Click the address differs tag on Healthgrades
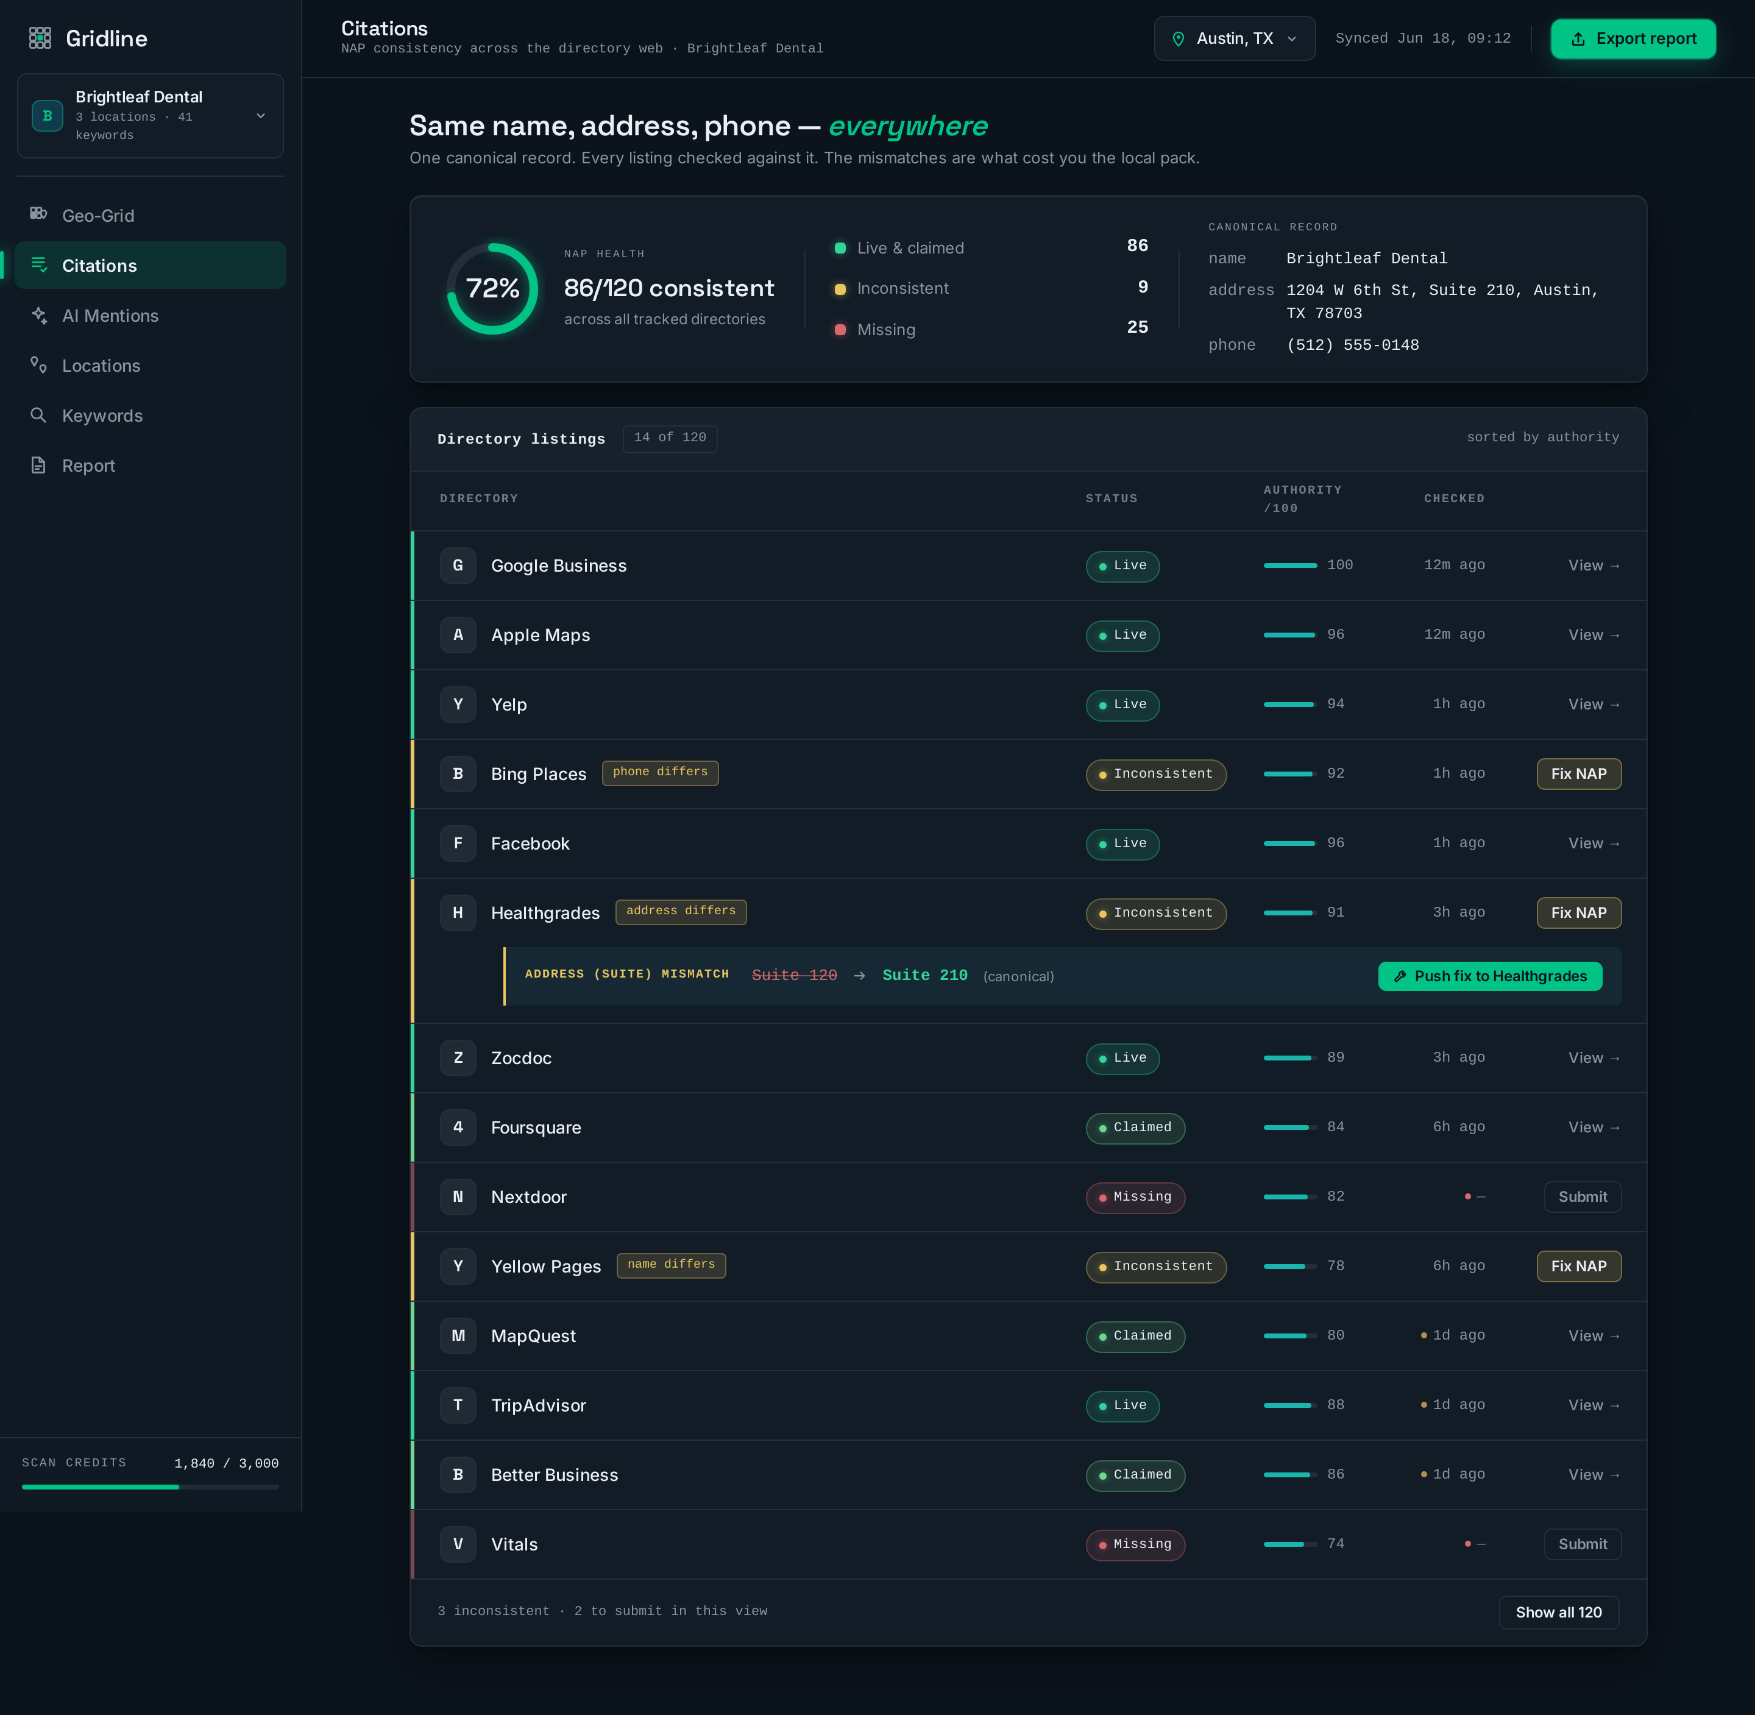1755x1715 pixels. 681,912
